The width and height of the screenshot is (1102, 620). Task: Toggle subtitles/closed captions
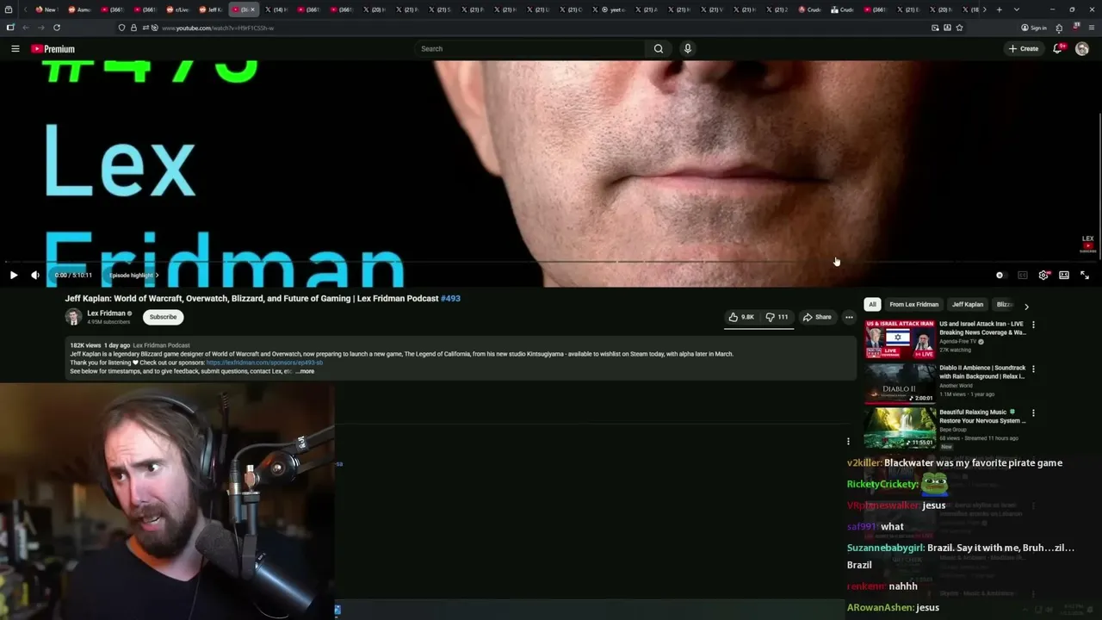(x=1023, y=276)
